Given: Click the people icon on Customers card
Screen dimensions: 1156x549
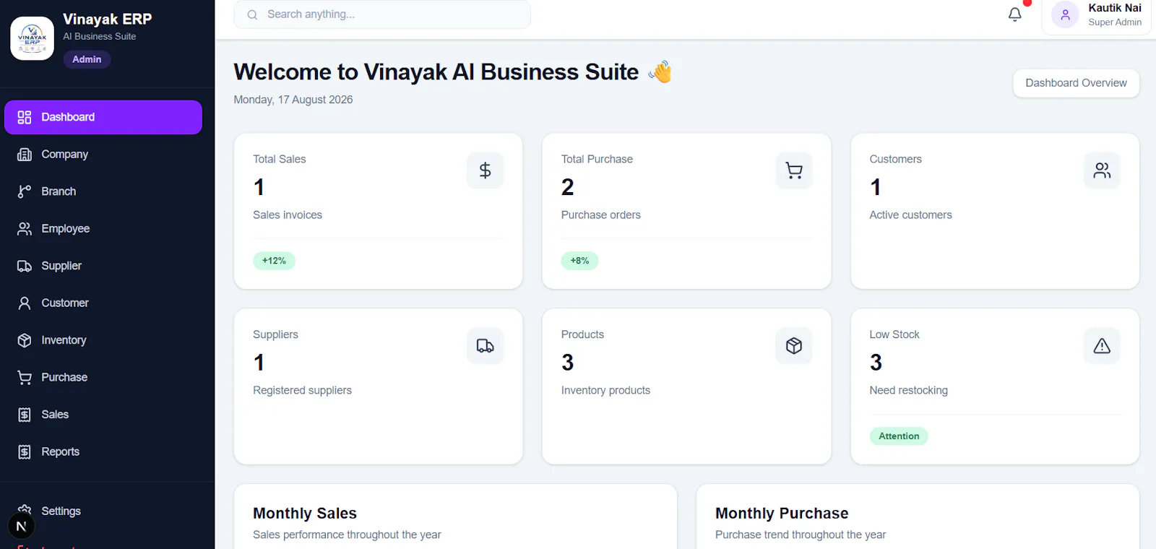Looking at the screenshot, I should [1102, 170].
